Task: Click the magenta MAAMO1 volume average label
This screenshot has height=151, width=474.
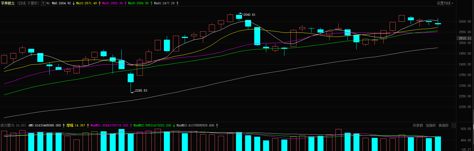Action: [109, 126]
